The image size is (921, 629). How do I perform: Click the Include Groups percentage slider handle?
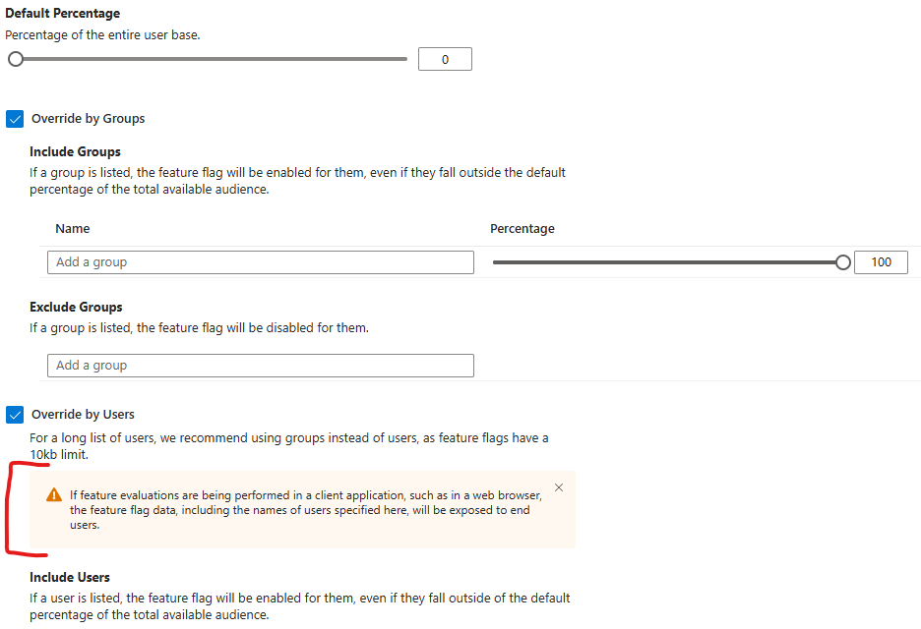[x=843, y=261]
